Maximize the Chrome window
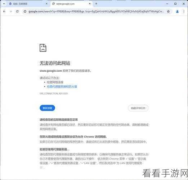This screenshot has width=188, height=180. click(x=175, y=4)
